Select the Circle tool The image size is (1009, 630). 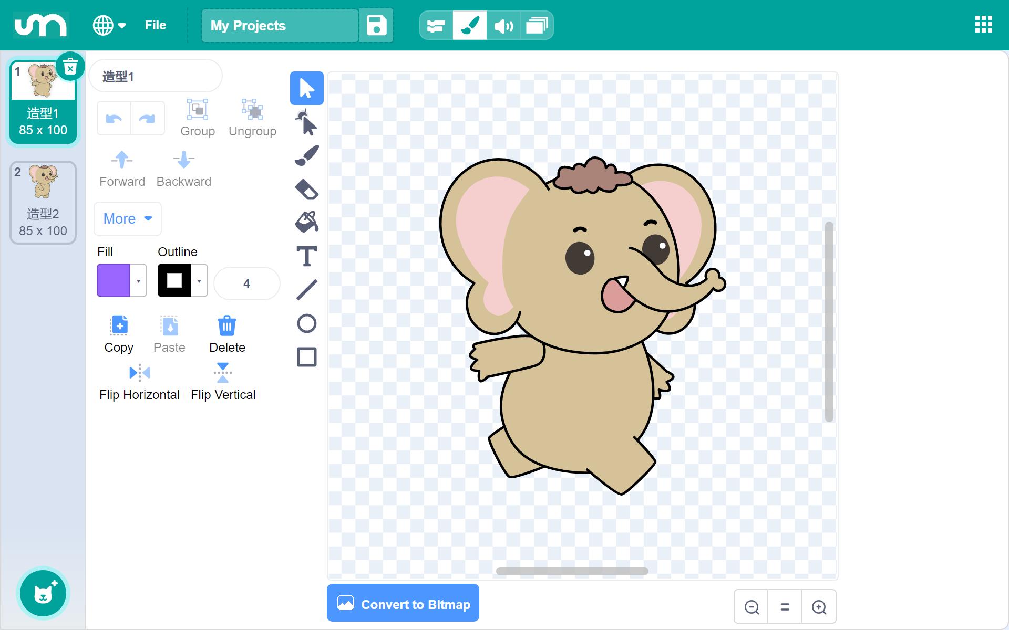click(x=307, y=323)
